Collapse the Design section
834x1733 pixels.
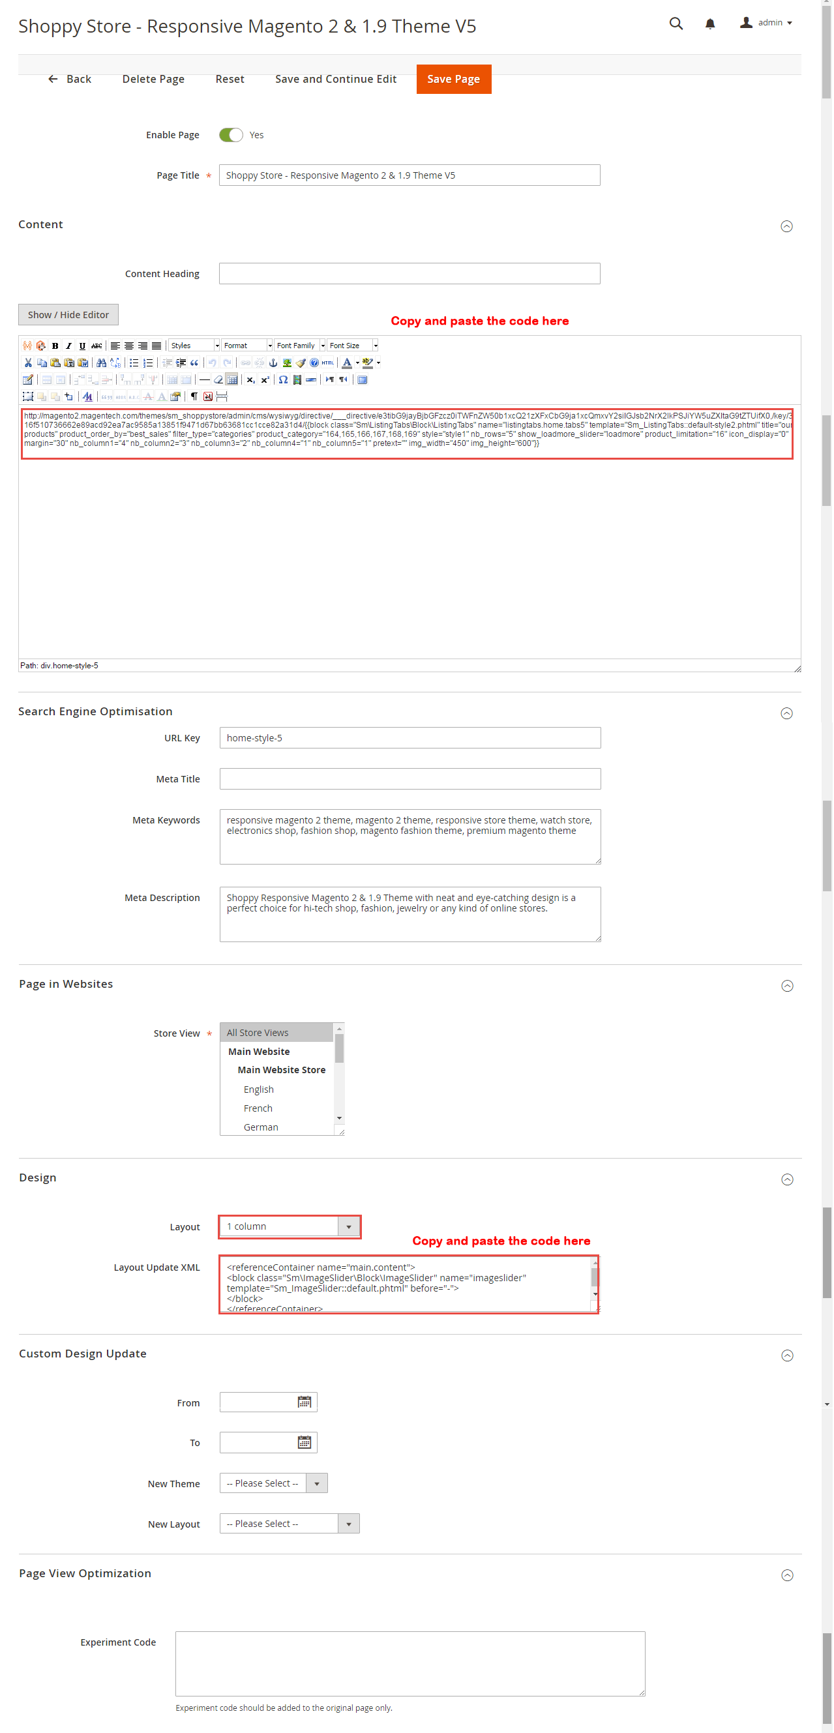click(x=787, y=1179)
